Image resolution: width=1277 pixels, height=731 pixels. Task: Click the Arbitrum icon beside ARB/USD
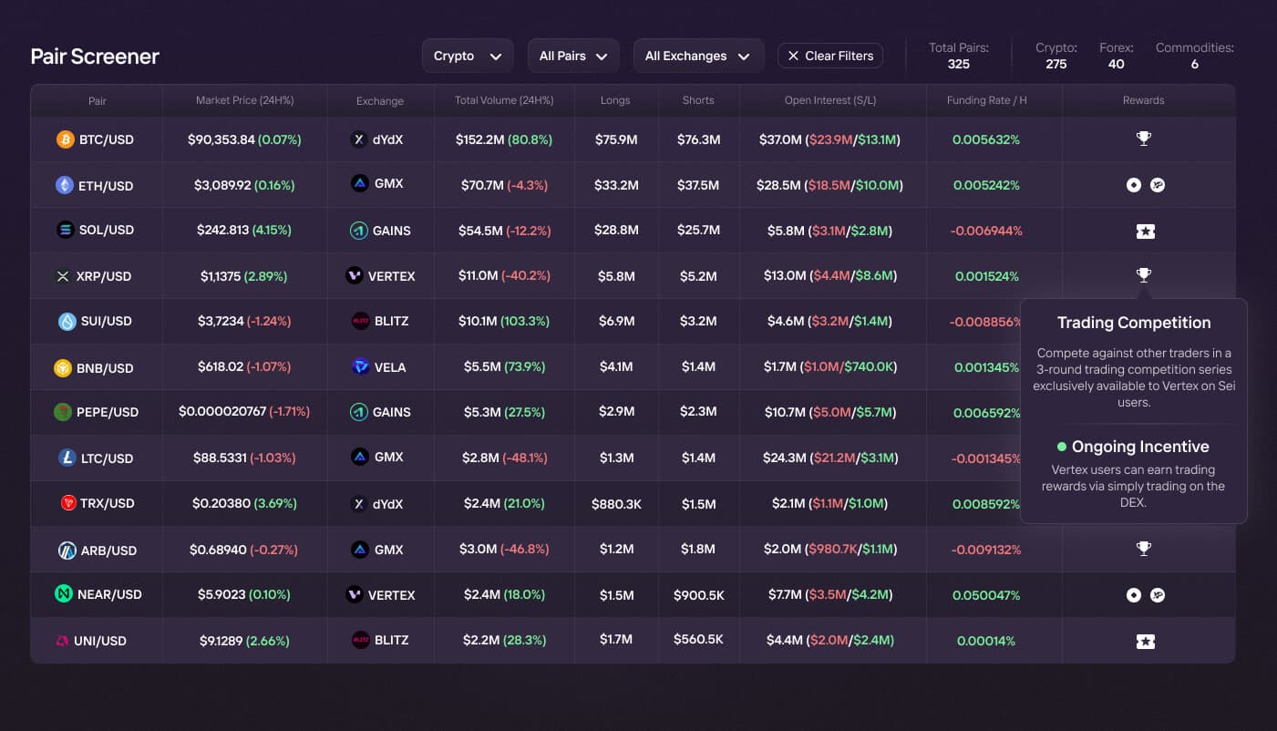[67, 551]
